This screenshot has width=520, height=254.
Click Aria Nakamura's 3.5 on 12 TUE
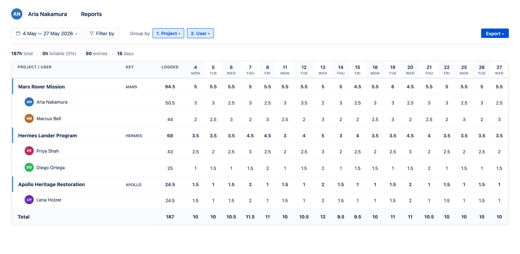[x=304, y=103]
